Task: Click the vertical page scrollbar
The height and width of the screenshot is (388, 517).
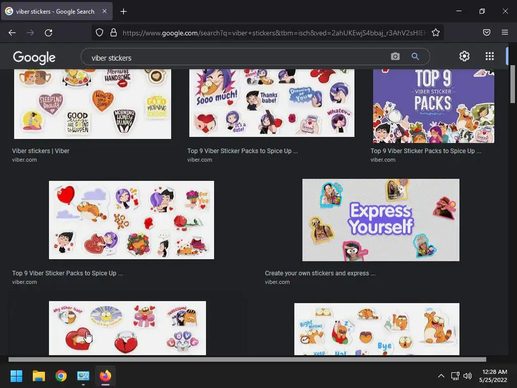Action: pyautogui.click(x=512, y=84)
